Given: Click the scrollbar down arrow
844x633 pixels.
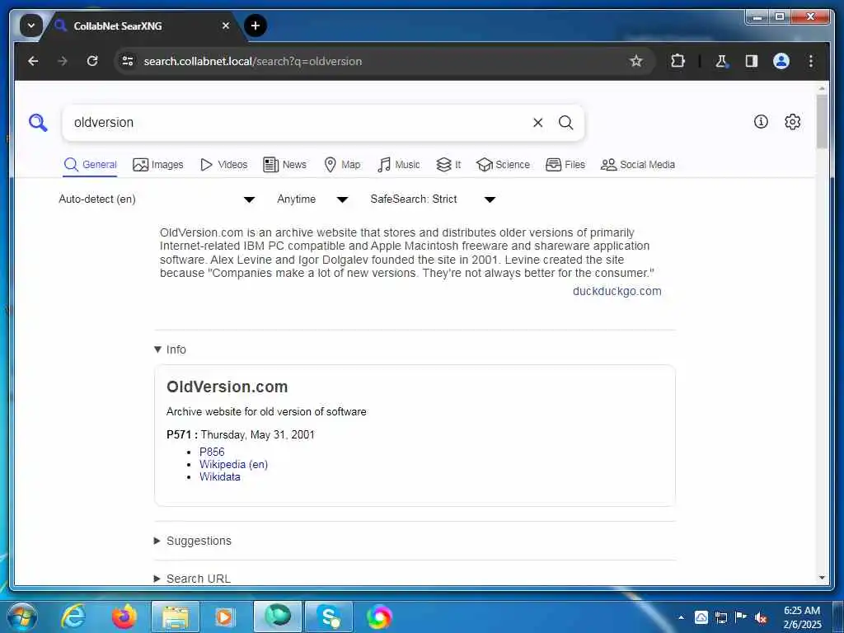Looking at the screenshot, I should click(x=822, y=578).
